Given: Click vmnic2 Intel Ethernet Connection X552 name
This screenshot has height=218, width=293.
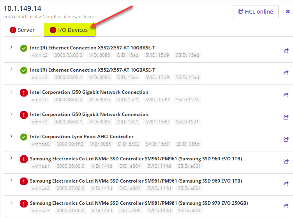Looking at the screenshot, I should 92,48.
